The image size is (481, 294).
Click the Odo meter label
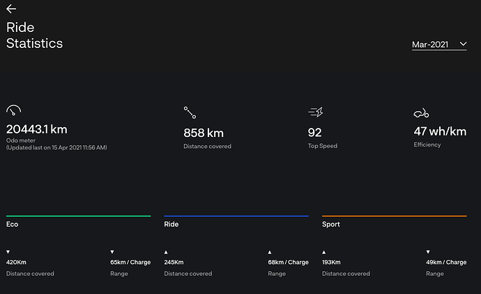(20, 140)
